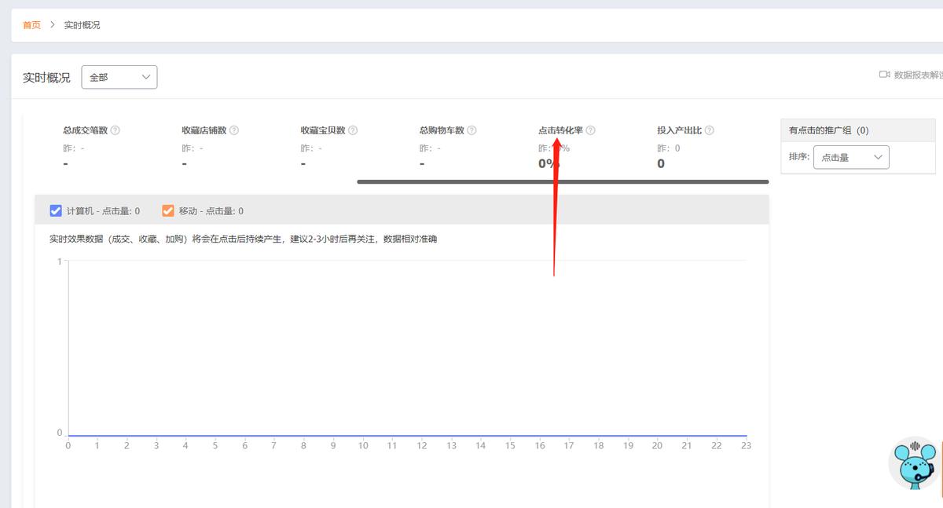Click the help icon next to 总成交笔数

pos(114,130)
